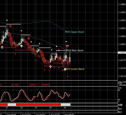Click the horizontal current price line
This screenshot has width=126, height=115.
point(59,53)
